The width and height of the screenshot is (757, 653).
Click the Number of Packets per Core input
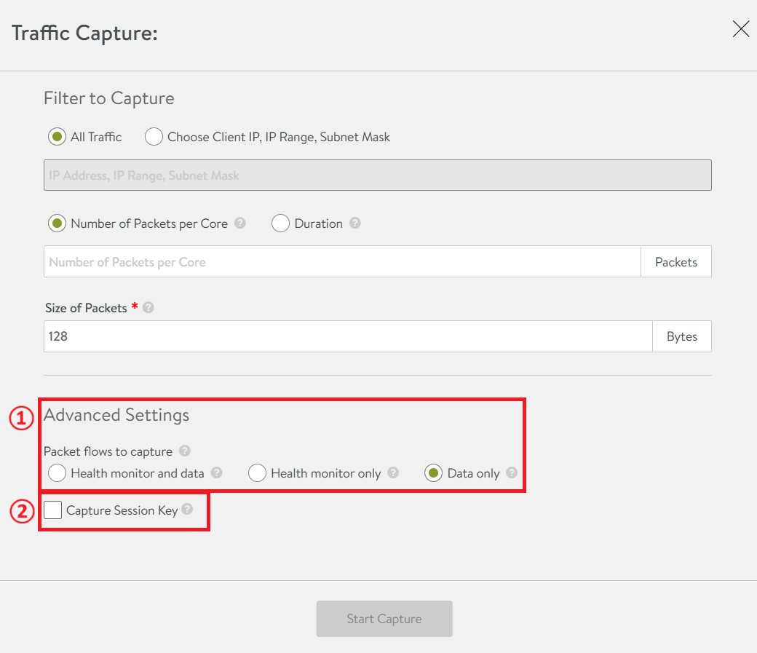(342, 262)
